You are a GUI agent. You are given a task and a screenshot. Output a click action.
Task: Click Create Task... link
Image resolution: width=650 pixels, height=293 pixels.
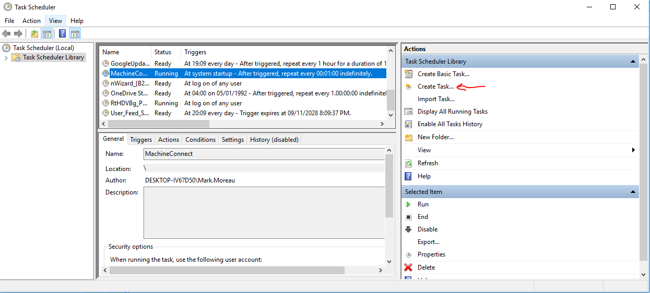[435, 87]
